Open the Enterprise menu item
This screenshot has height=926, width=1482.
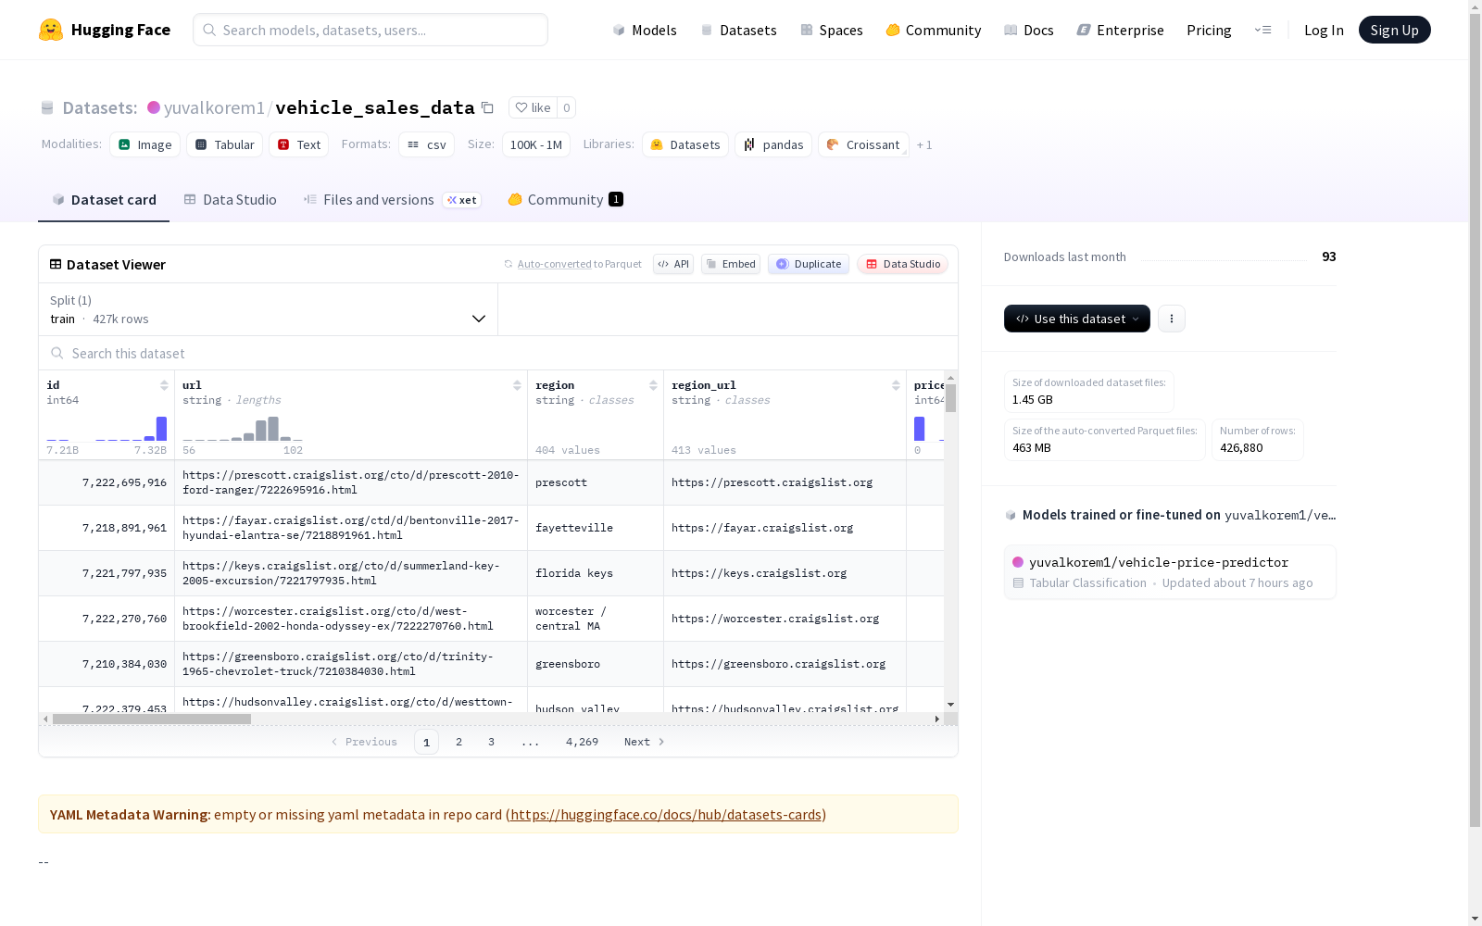[1121, 30]
